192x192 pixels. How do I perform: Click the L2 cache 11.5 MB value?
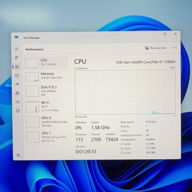pos(150,148)
